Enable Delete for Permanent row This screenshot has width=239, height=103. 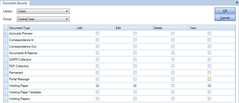(173, 73)
